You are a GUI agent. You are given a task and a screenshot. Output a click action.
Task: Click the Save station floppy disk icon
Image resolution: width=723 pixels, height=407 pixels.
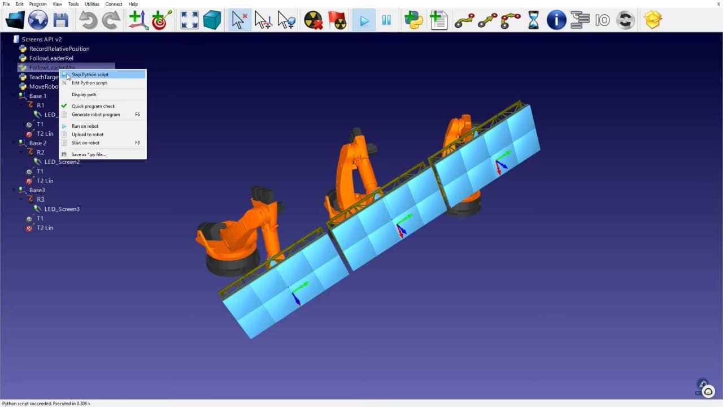tap(60, 20)
